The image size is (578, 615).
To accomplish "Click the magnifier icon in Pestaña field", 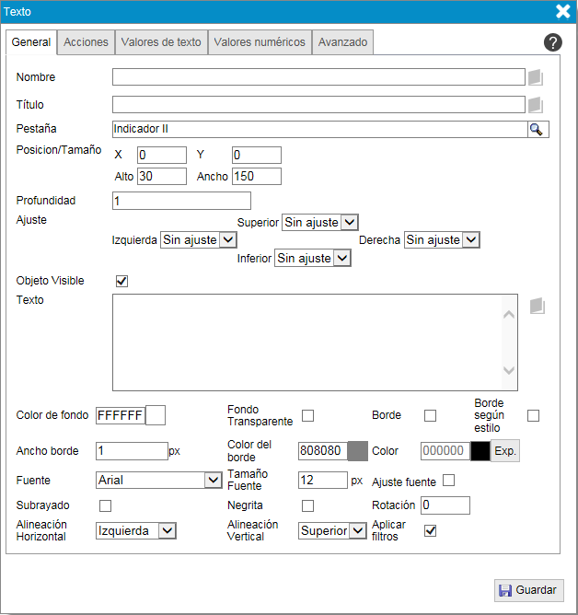I will pyautogui.click(x=537, y=130).
